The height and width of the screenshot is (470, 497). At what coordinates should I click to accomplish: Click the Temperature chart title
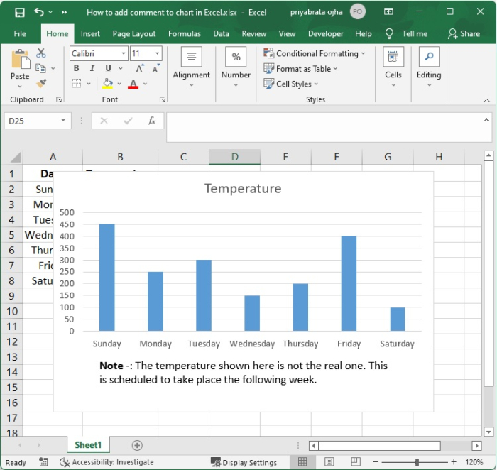243,188
